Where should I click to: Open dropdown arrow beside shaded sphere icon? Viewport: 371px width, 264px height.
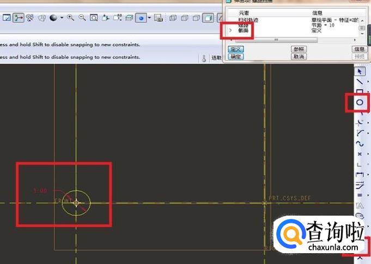[62, 18]
